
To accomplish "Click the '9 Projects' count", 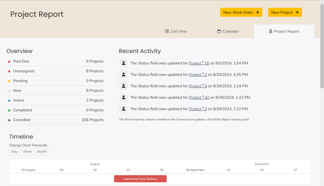I will click(x=95, y=61).
